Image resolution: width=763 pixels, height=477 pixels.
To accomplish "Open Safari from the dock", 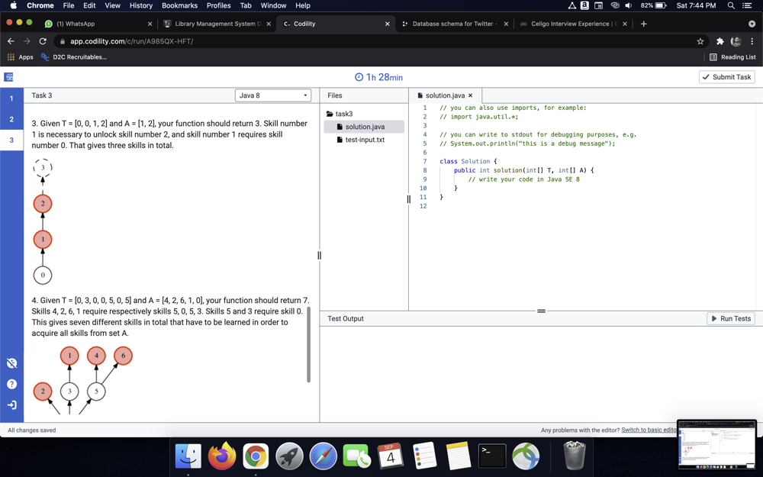I will 323,456.
